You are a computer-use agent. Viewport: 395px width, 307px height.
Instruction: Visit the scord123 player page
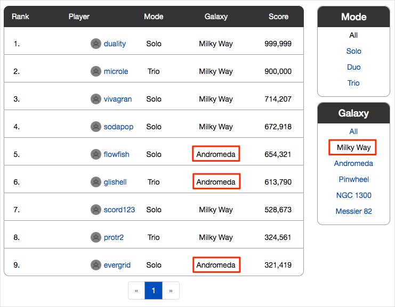(119, 210)
